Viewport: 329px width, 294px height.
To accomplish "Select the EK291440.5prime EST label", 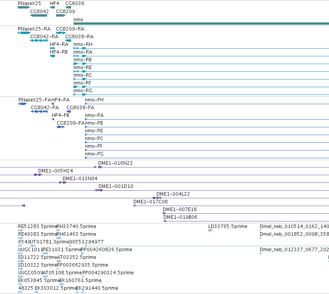I will (x=97, y=288).
